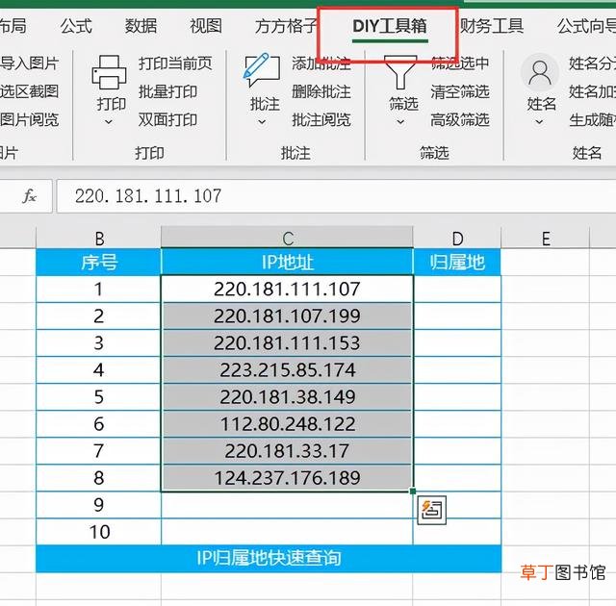The image size is (616, 606).
Task: Select cell containing 220.181.107.199
Action: pyautogui.click(x=287, y=316)
